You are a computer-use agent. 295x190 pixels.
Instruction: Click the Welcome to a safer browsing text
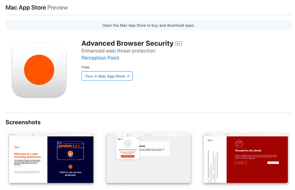pos(28,155)
